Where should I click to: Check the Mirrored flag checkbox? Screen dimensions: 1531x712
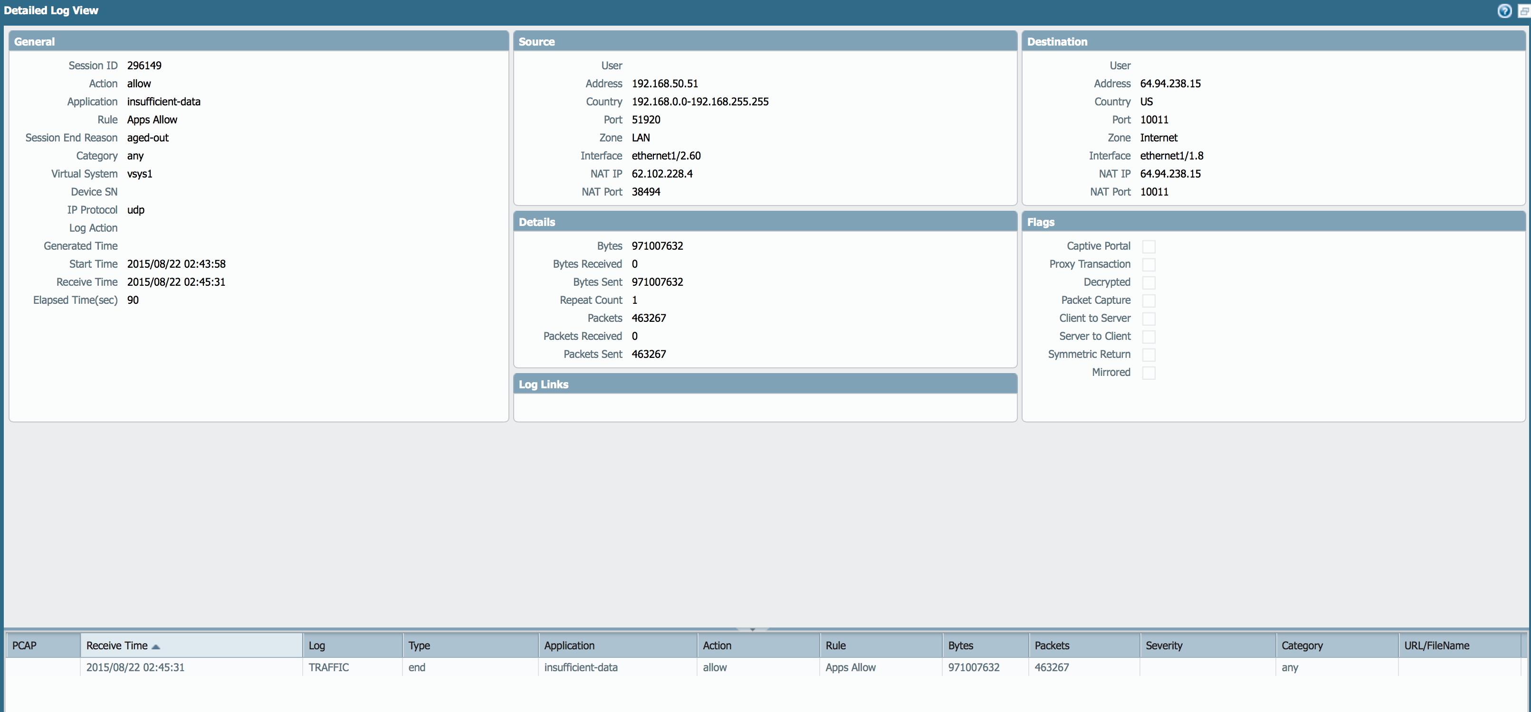pos(1149,372)
